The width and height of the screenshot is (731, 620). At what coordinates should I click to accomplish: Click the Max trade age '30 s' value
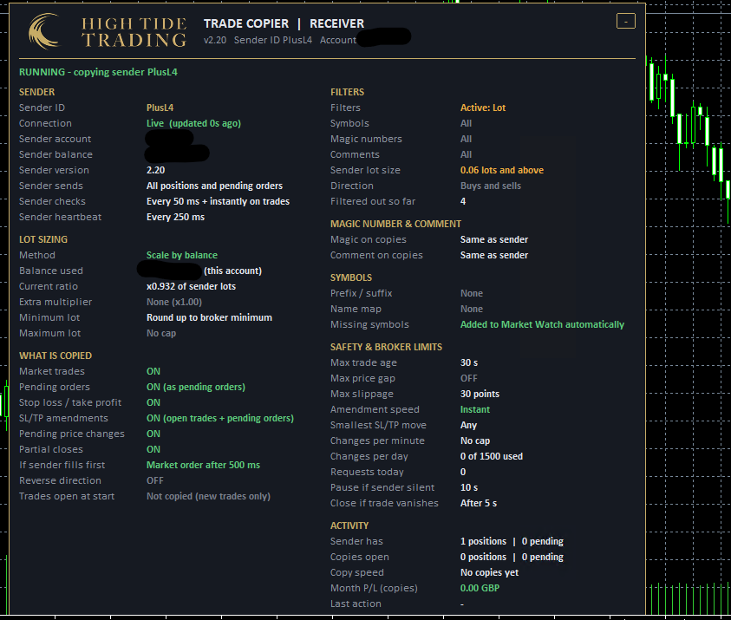(469, 362)
